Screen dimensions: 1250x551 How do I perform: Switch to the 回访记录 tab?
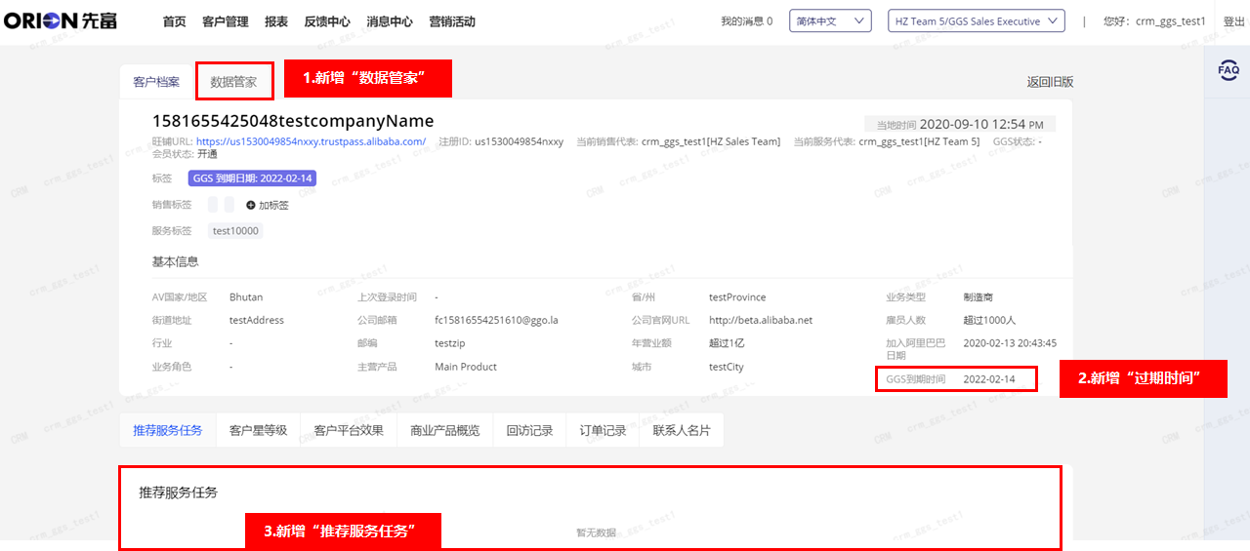(x=529, y=430)
